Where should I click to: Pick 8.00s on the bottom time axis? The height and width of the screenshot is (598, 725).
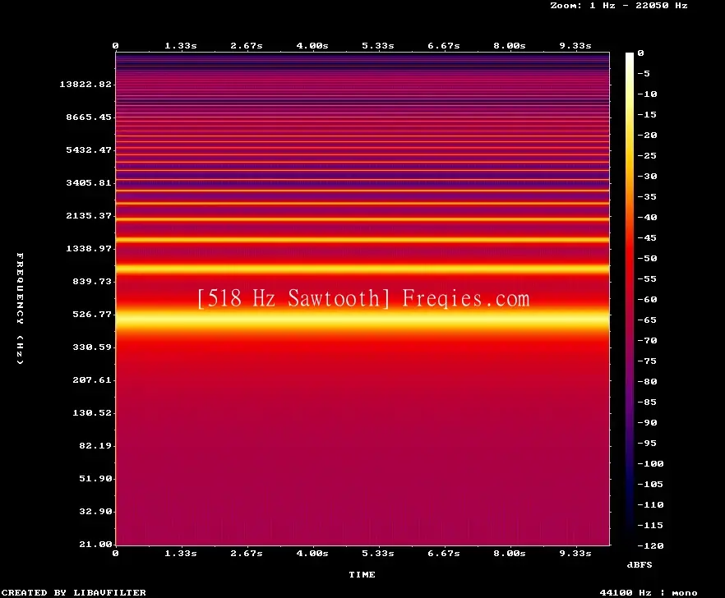509,553
